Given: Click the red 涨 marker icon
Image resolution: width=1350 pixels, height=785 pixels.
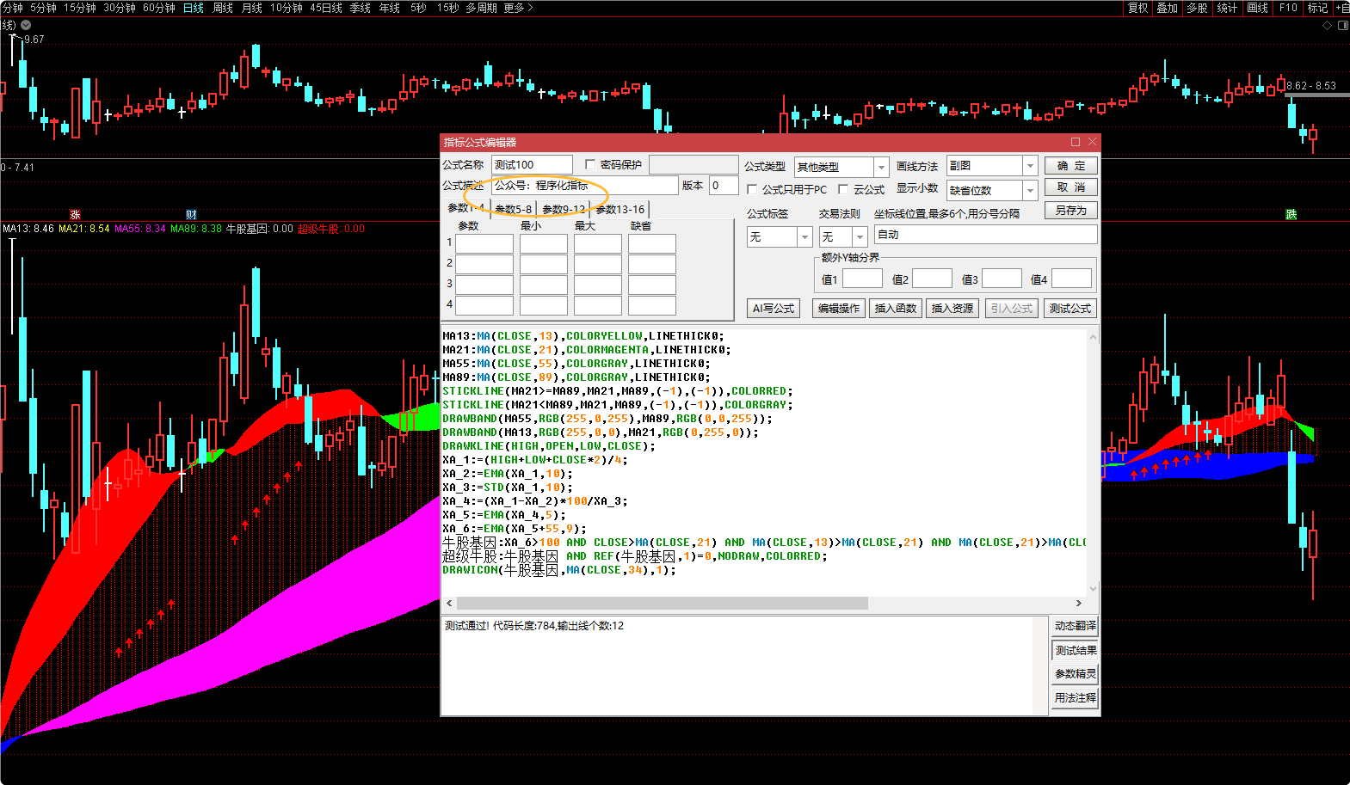Looking at the screenshot, I should 75,215.
